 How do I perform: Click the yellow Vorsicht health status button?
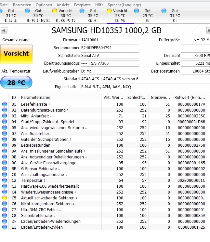click(16, 54)
